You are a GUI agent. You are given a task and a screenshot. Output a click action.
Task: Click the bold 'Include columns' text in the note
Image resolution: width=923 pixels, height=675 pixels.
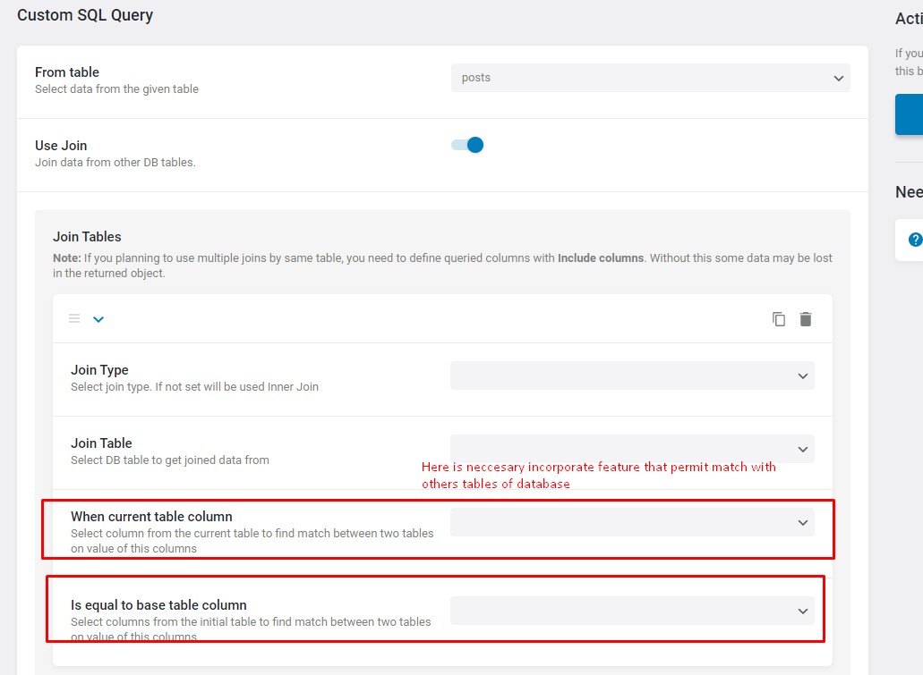click(601, 258)
